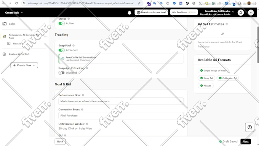Open the Ads Readiness indicator
This screenshot has height=146, width=259.
click(x=184, y=12)
